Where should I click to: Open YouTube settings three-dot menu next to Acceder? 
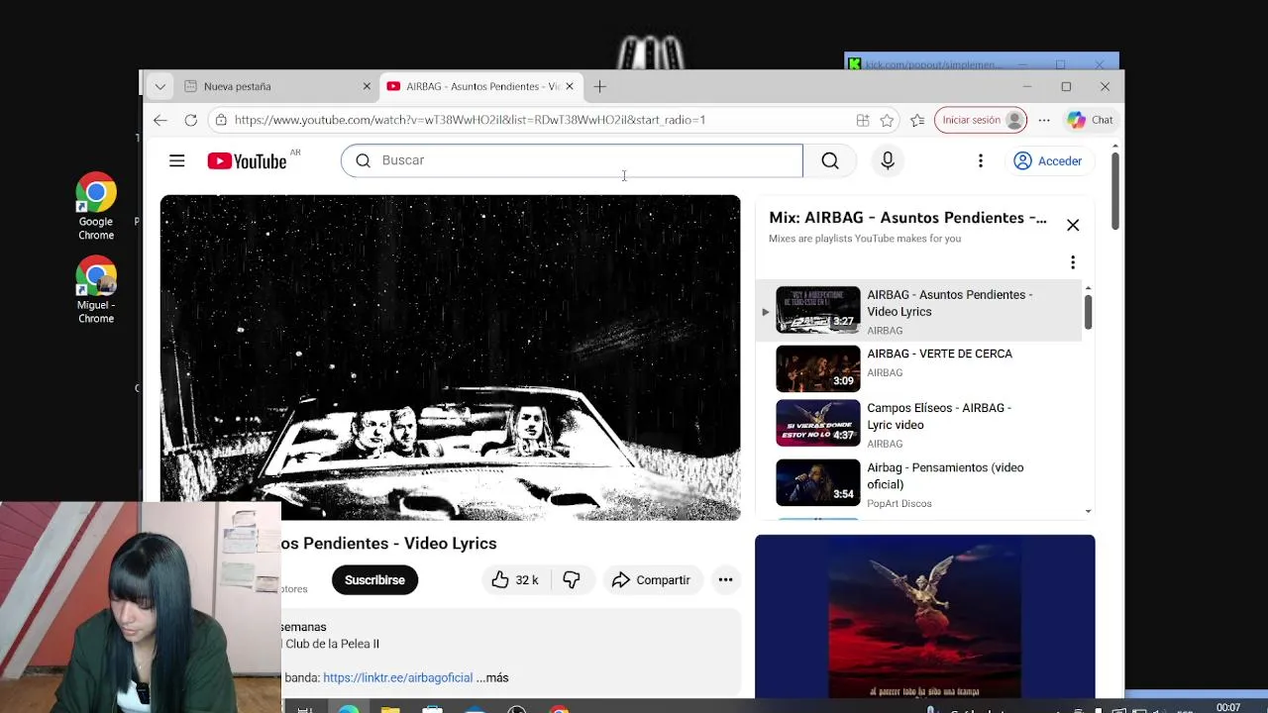pyautogui.click(x=981, y=160)
